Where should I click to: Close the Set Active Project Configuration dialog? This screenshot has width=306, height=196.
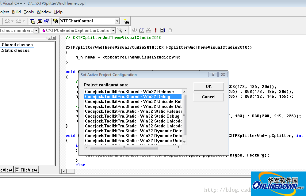pos(223,75)
